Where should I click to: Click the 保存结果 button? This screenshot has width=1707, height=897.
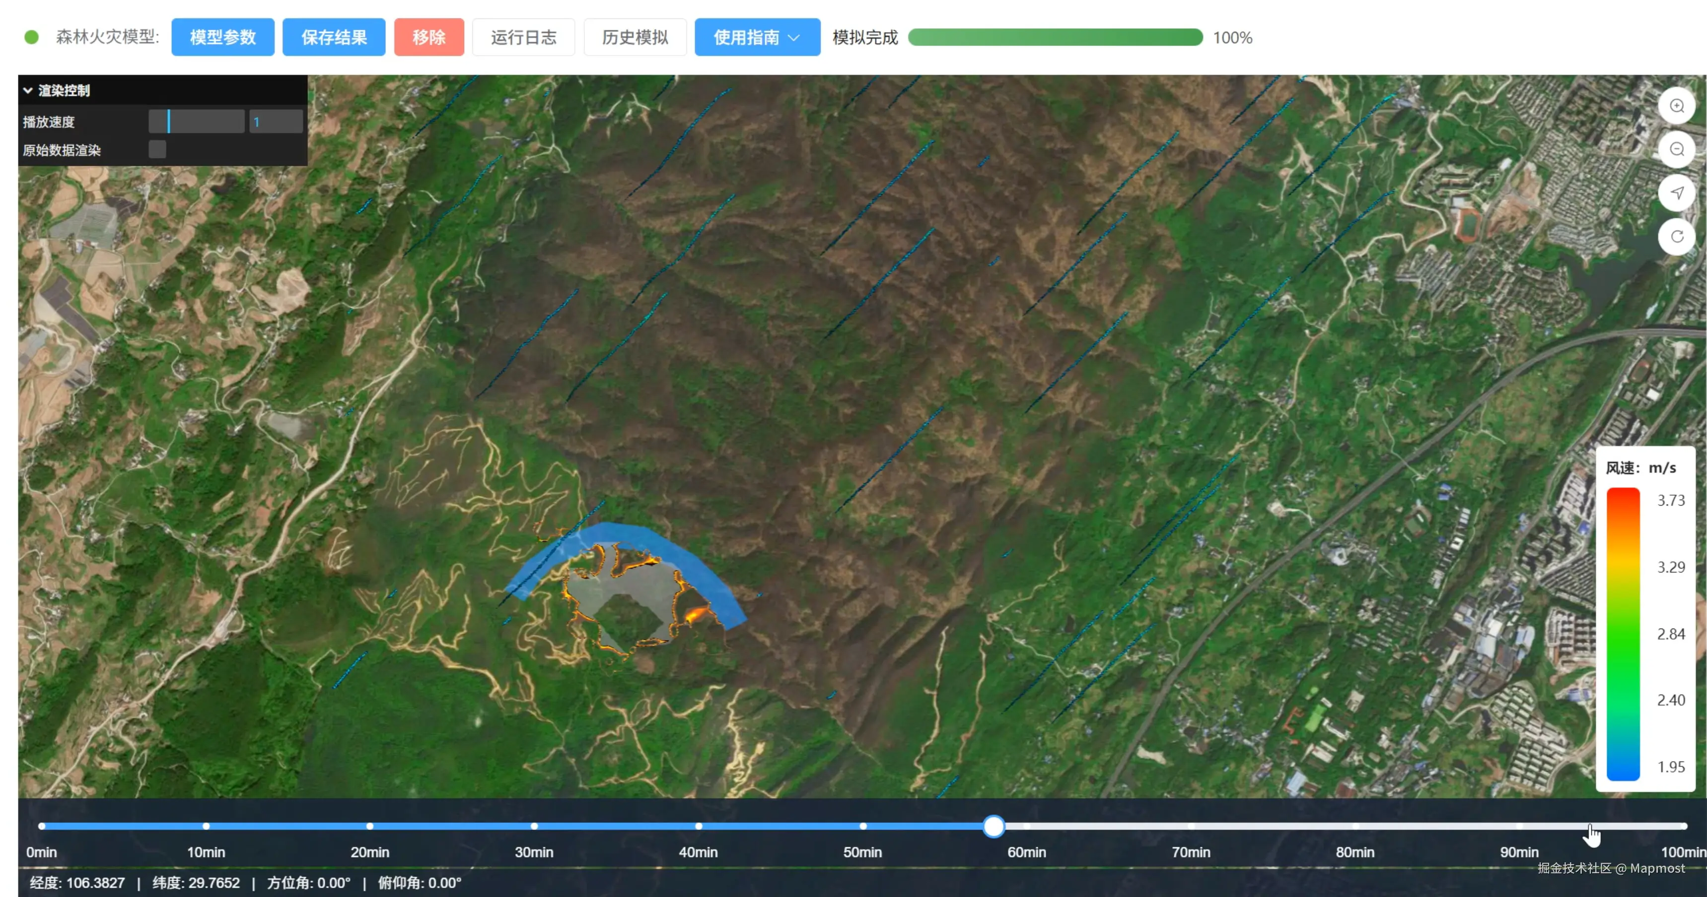[x=333, y=37]
